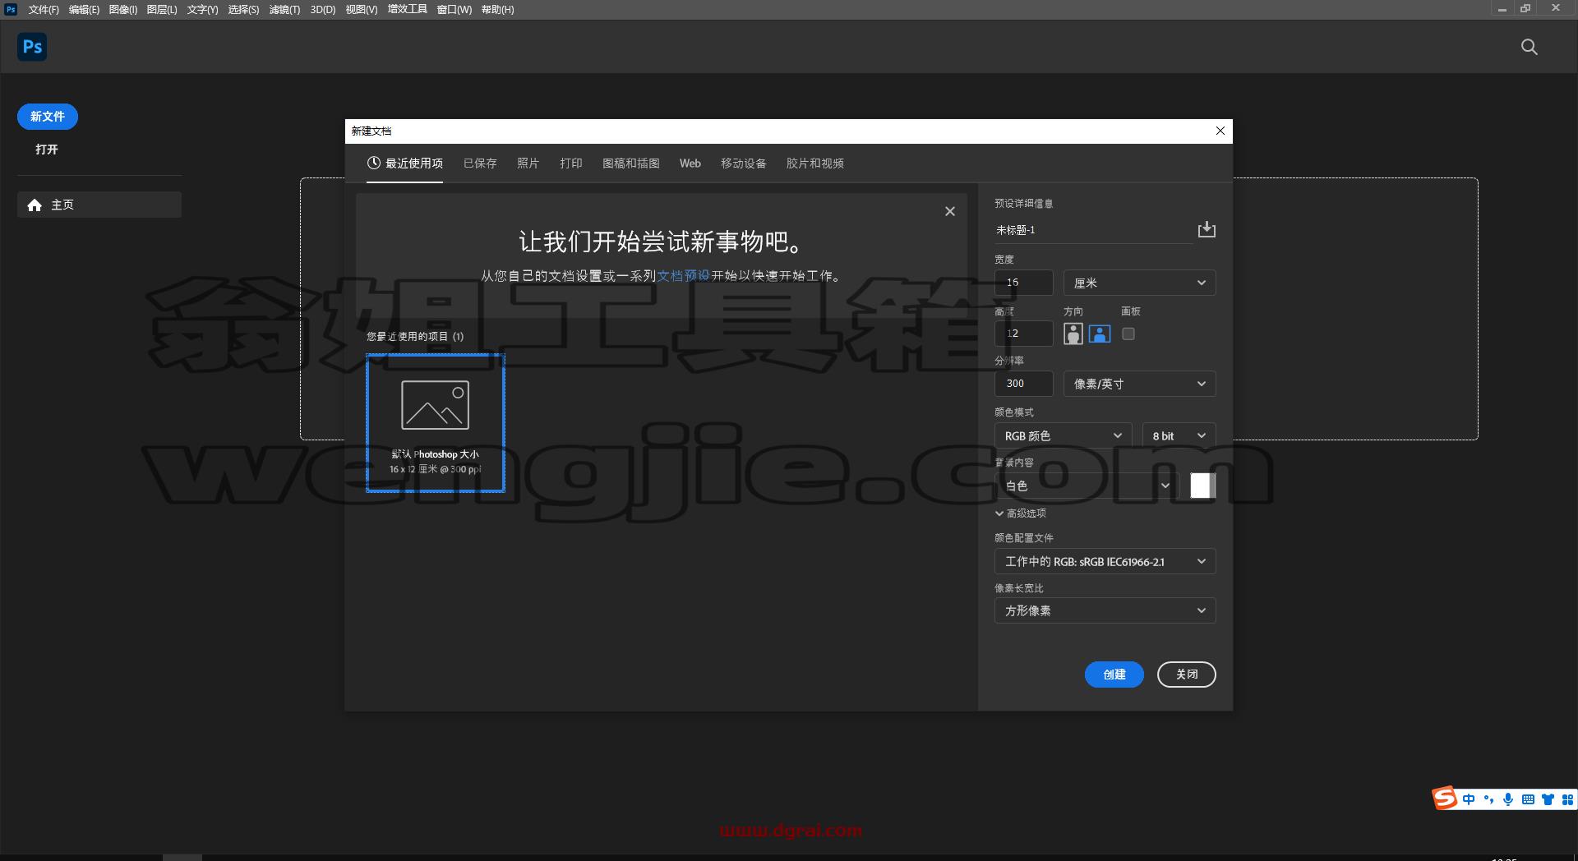Switch to the 已保存 tab
This screenshot has width=1578, height=861.
(480, 163)
